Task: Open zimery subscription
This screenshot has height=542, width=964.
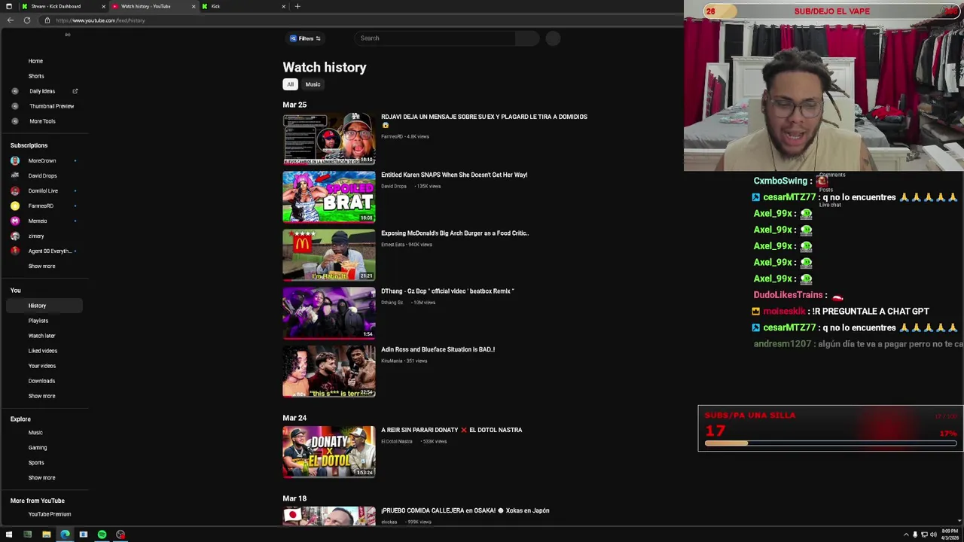Action: point(36,236)
